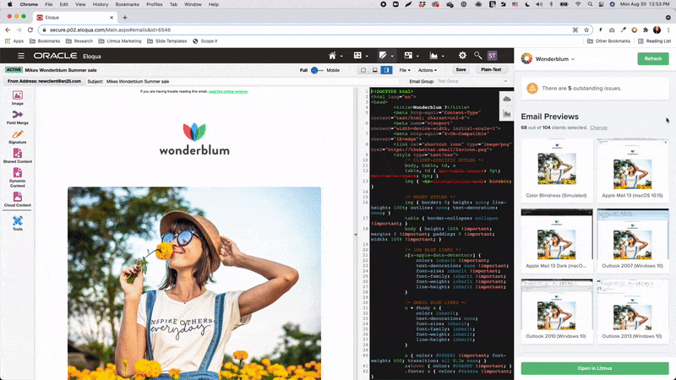Viewport: 676px width, 380px height.
Task: Switch to split design-code view layout
Action: click(386, 70)
